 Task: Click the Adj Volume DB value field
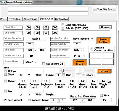click(67, 64)
